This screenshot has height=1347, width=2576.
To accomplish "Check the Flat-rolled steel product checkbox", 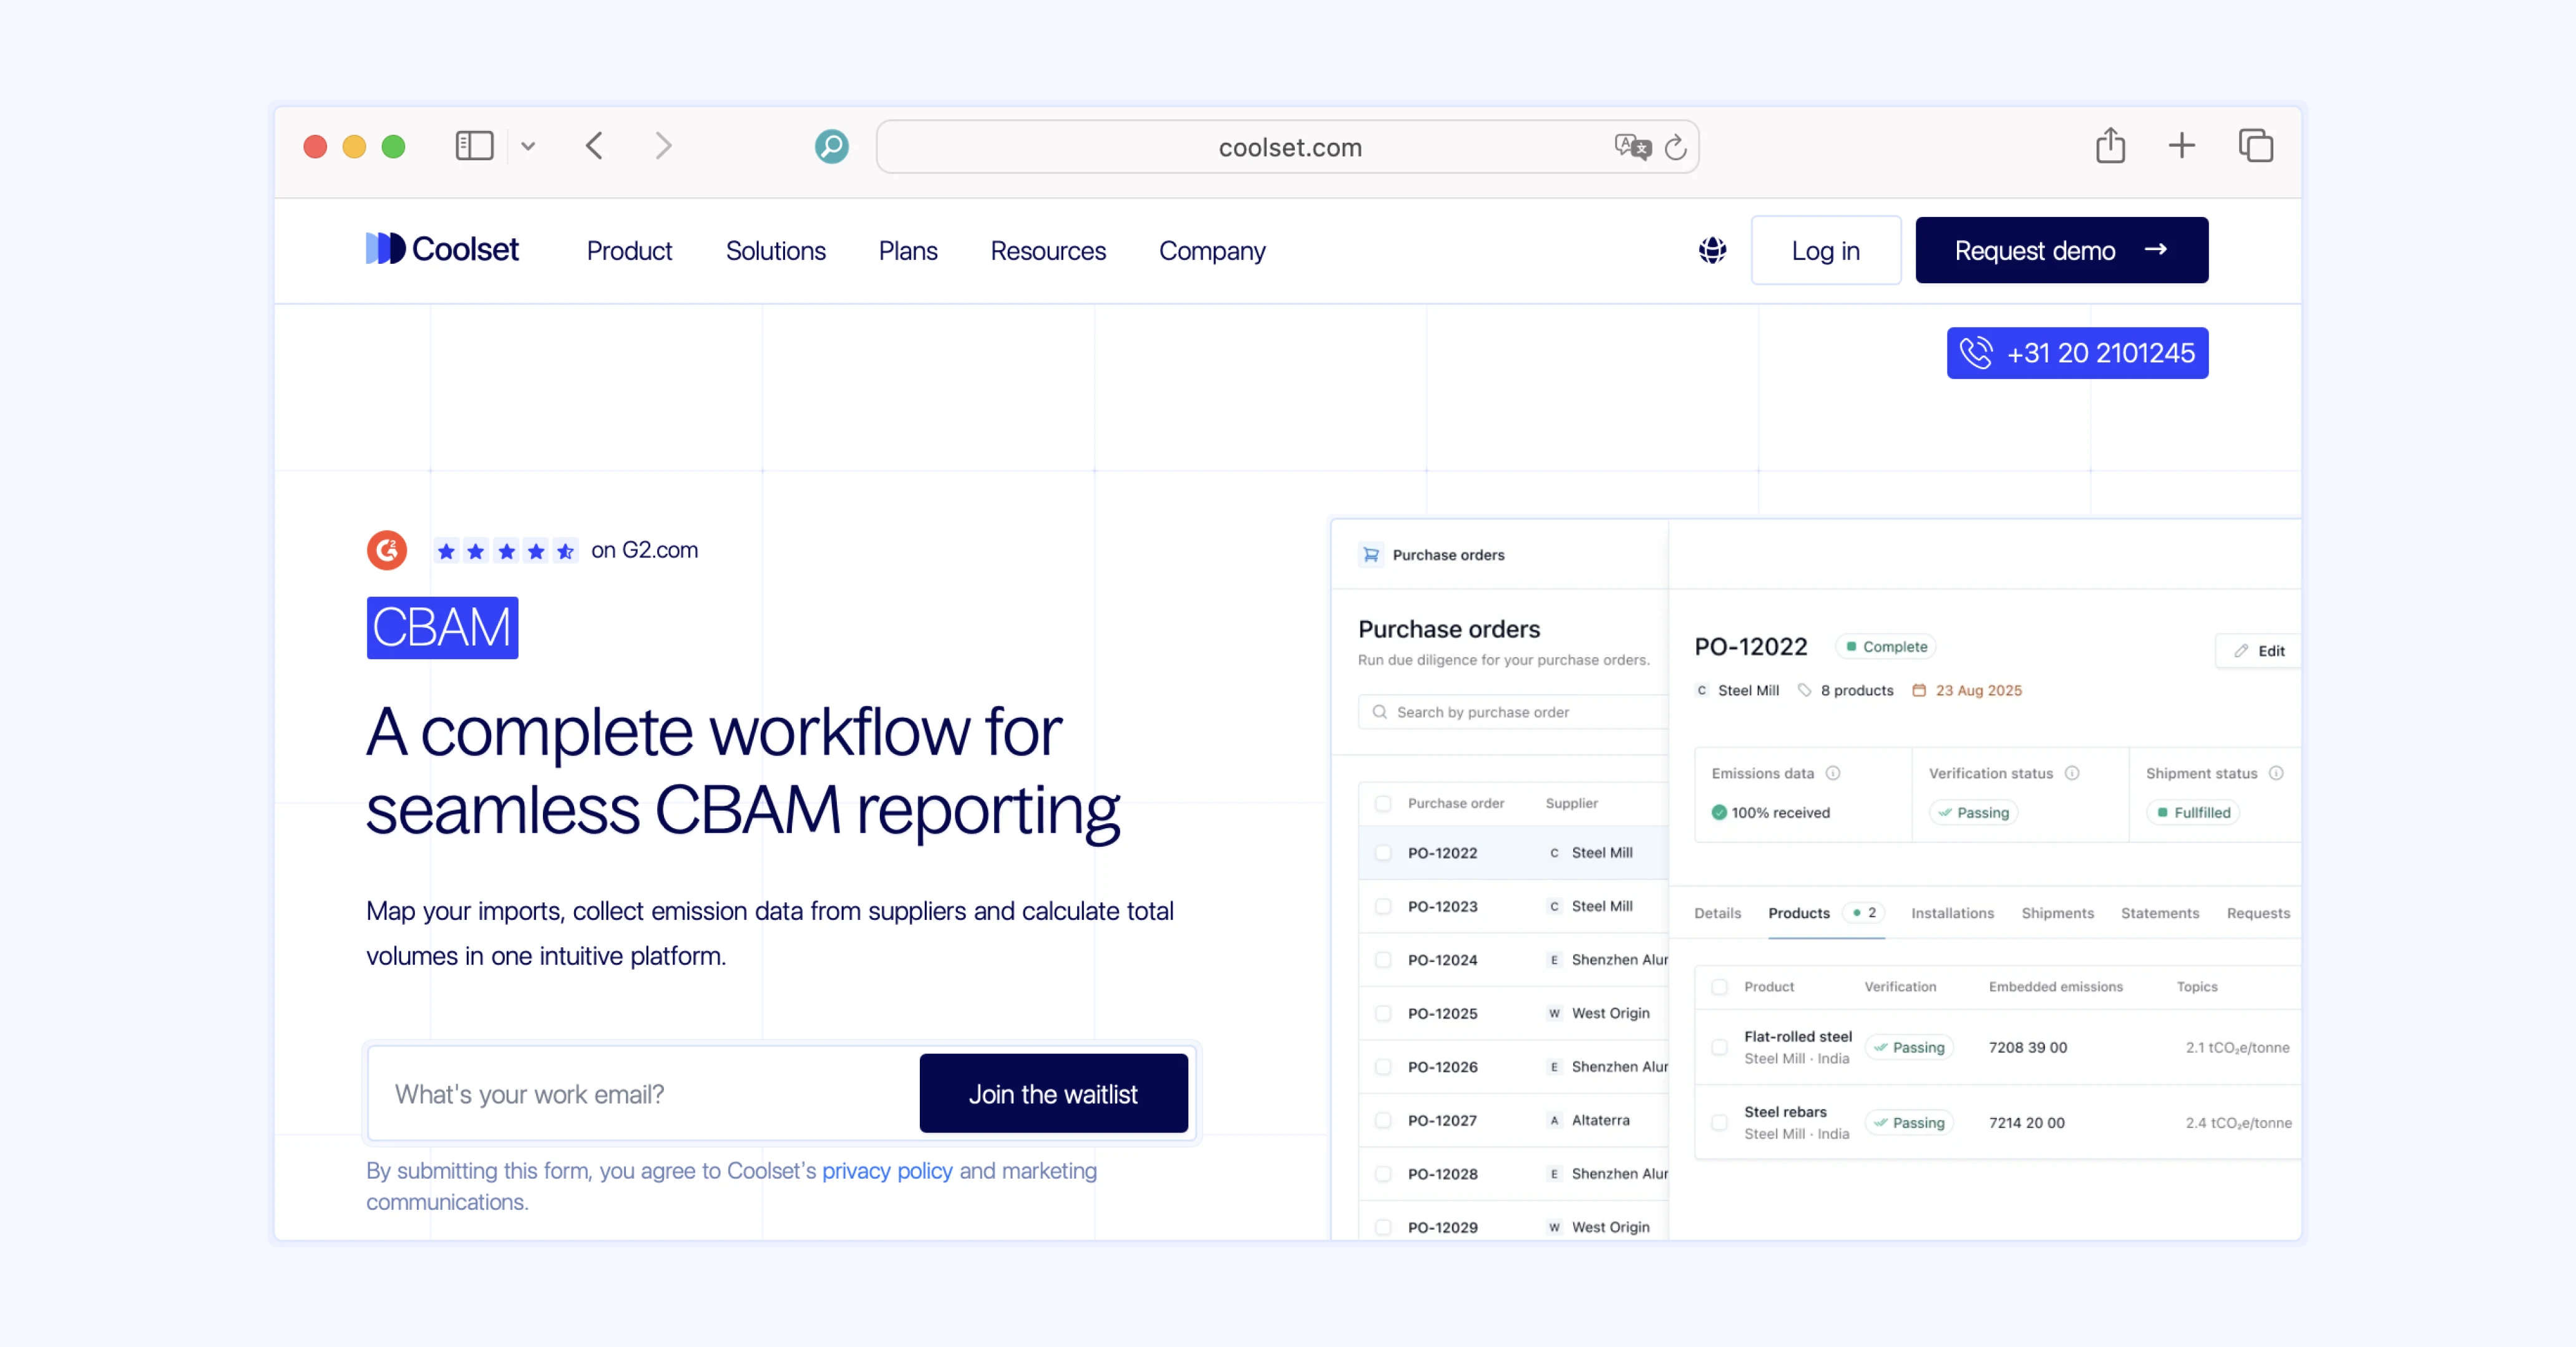I will 1719,1047.
